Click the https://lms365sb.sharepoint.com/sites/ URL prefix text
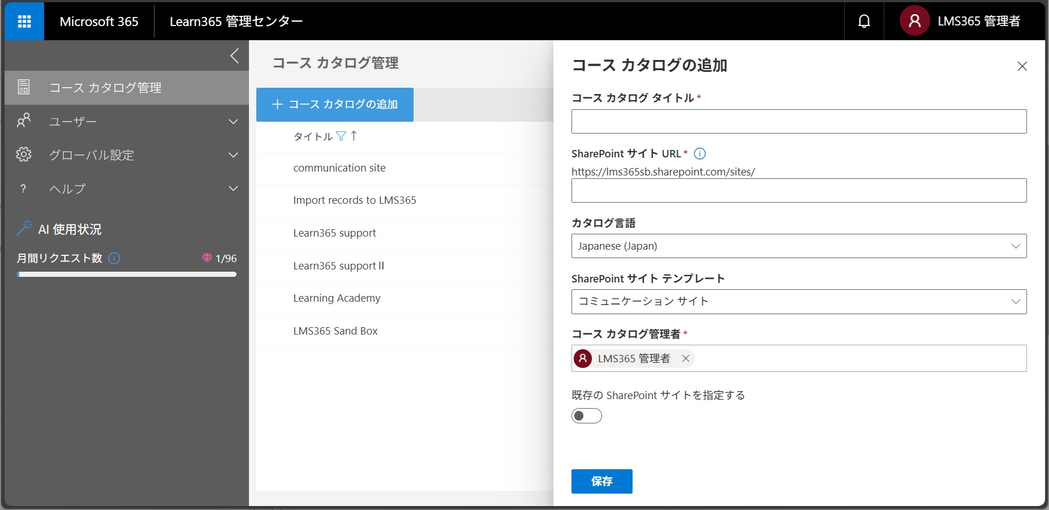Image resolution: width=1049 pixels, height=510 pixels. click(x=663, y=172)
